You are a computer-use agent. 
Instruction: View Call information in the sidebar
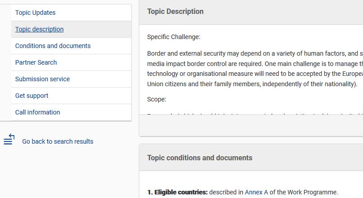click(71, 112)
